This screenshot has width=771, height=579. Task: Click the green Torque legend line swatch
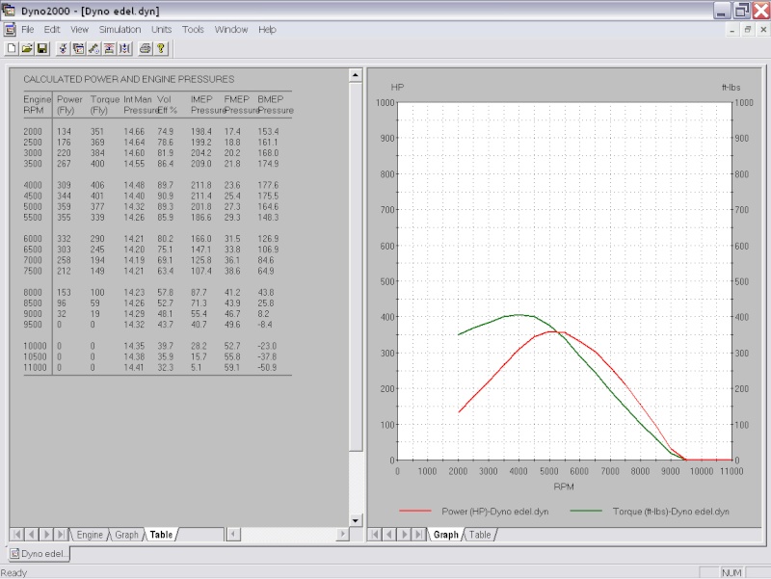click(586, 512)
